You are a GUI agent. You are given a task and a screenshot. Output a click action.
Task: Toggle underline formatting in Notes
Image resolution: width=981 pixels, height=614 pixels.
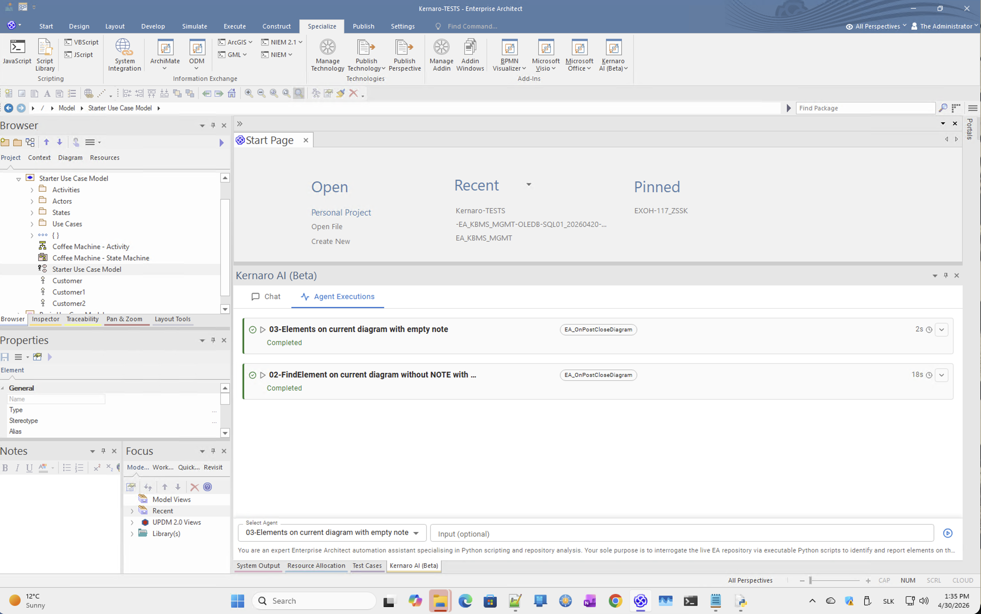coord(29,468)
